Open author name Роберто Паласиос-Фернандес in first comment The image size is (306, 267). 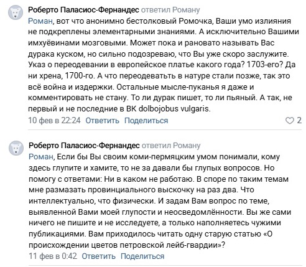coord(83,10)
